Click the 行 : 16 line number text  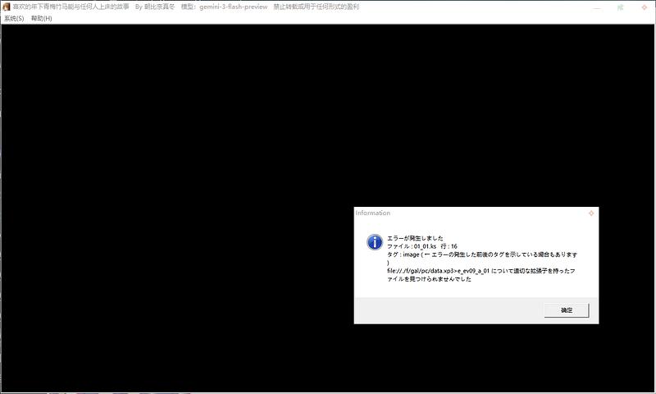click(449, 246)
